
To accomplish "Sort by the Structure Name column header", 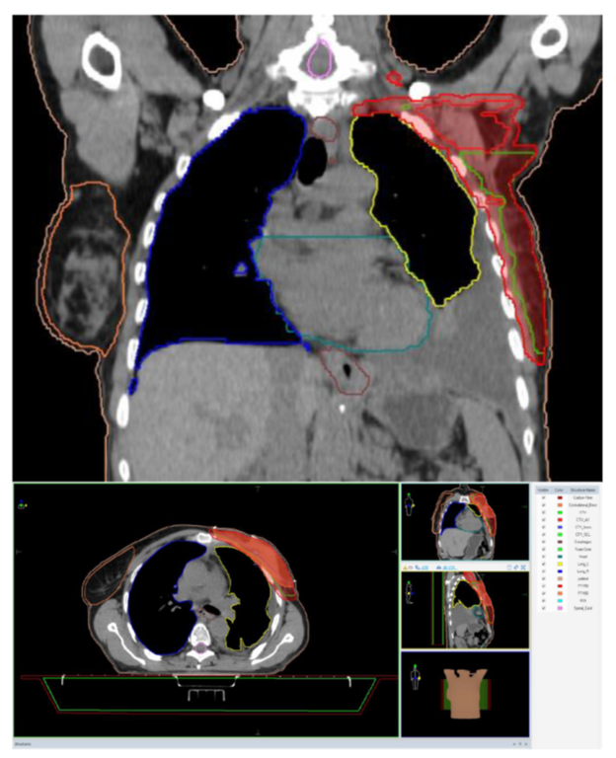I will tap(582, 491).
